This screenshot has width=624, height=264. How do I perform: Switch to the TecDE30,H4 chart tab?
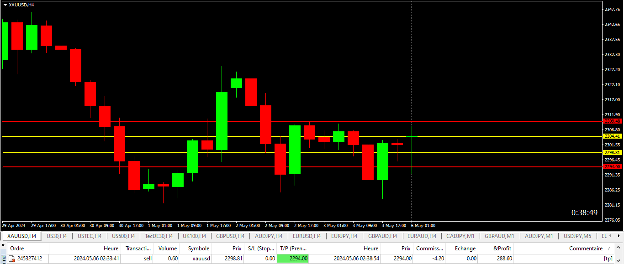pyautogui.click(x=159, y=236)
